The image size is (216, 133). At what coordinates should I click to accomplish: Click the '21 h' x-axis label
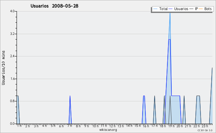pos(188,126)
